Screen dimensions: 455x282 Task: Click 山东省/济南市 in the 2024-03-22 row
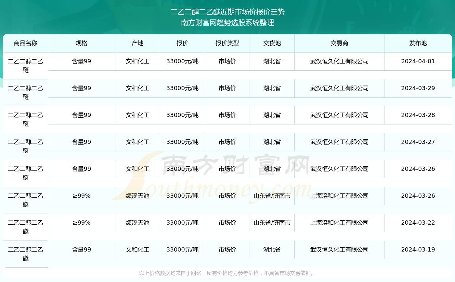tap(272, 223)
